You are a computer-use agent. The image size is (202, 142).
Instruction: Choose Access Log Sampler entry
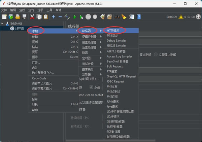click(x=121, y=57)
